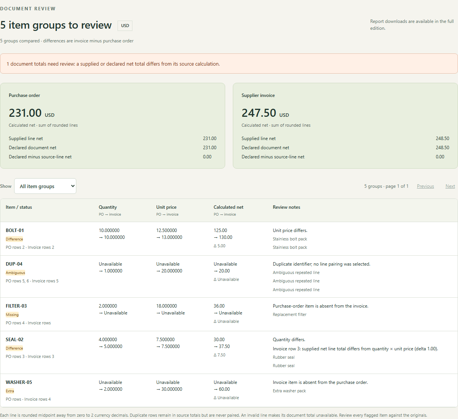This screenshot has height=419, width=458.
Task: Click 'Invoice item is absent' note
Action: [320, 382]
